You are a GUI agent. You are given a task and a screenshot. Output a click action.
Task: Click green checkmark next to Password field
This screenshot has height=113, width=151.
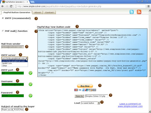[x=30, y=96]
